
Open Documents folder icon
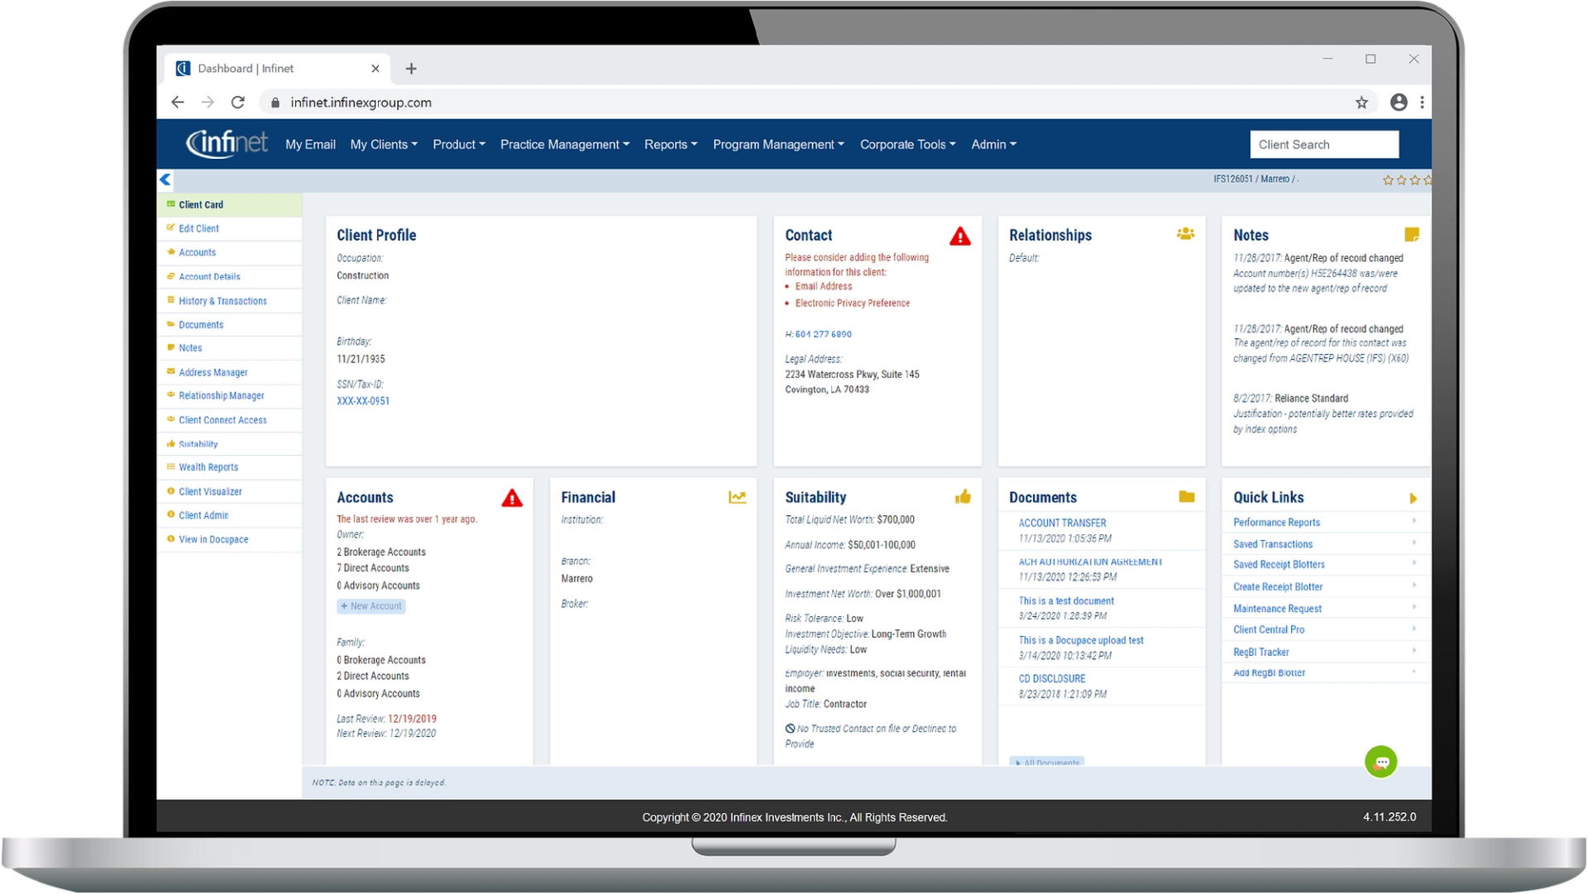point(1187,496)
